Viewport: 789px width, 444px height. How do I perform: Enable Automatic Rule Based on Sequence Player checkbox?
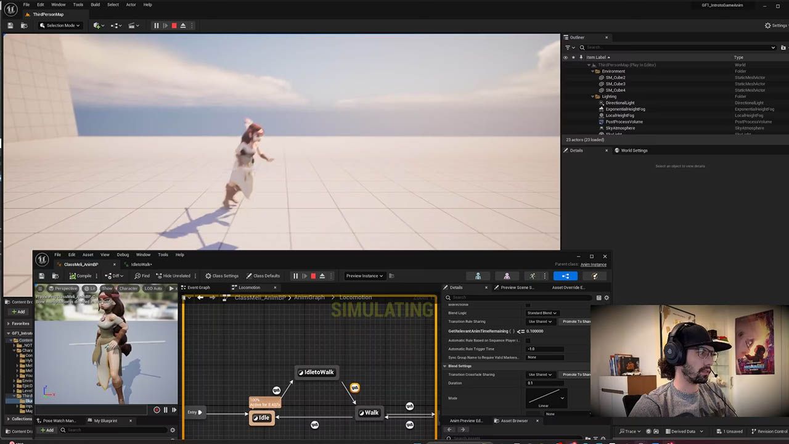point(528,340)
